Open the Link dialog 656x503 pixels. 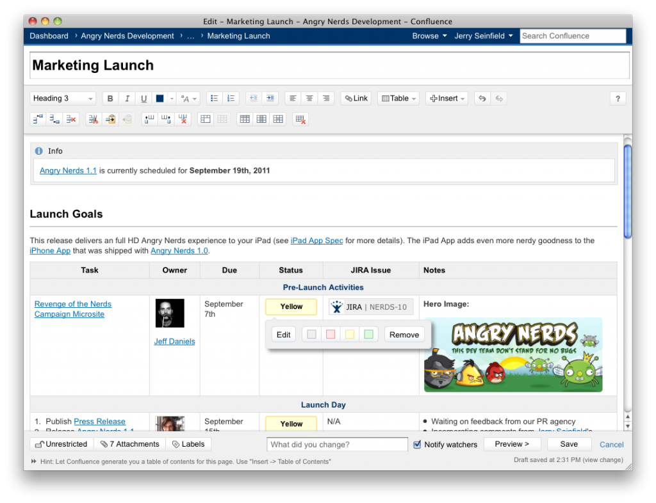[x=356, y=99]
